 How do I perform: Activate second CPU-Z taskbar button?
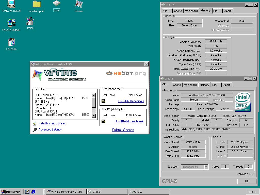tap(149, 192)
